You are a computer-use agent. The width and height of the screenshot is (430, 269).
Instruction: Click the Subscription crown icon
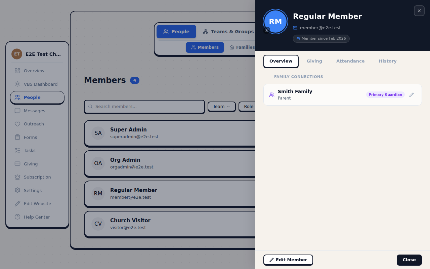point(17,177)
